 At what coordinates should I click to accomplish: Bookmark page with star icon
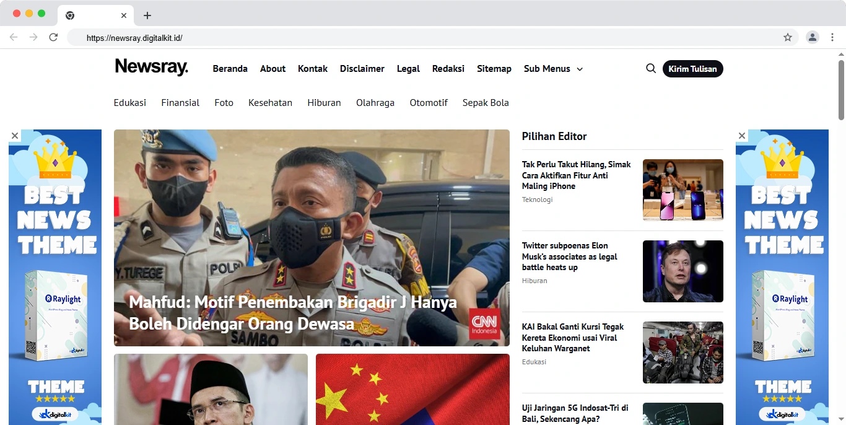coord(788,37)
